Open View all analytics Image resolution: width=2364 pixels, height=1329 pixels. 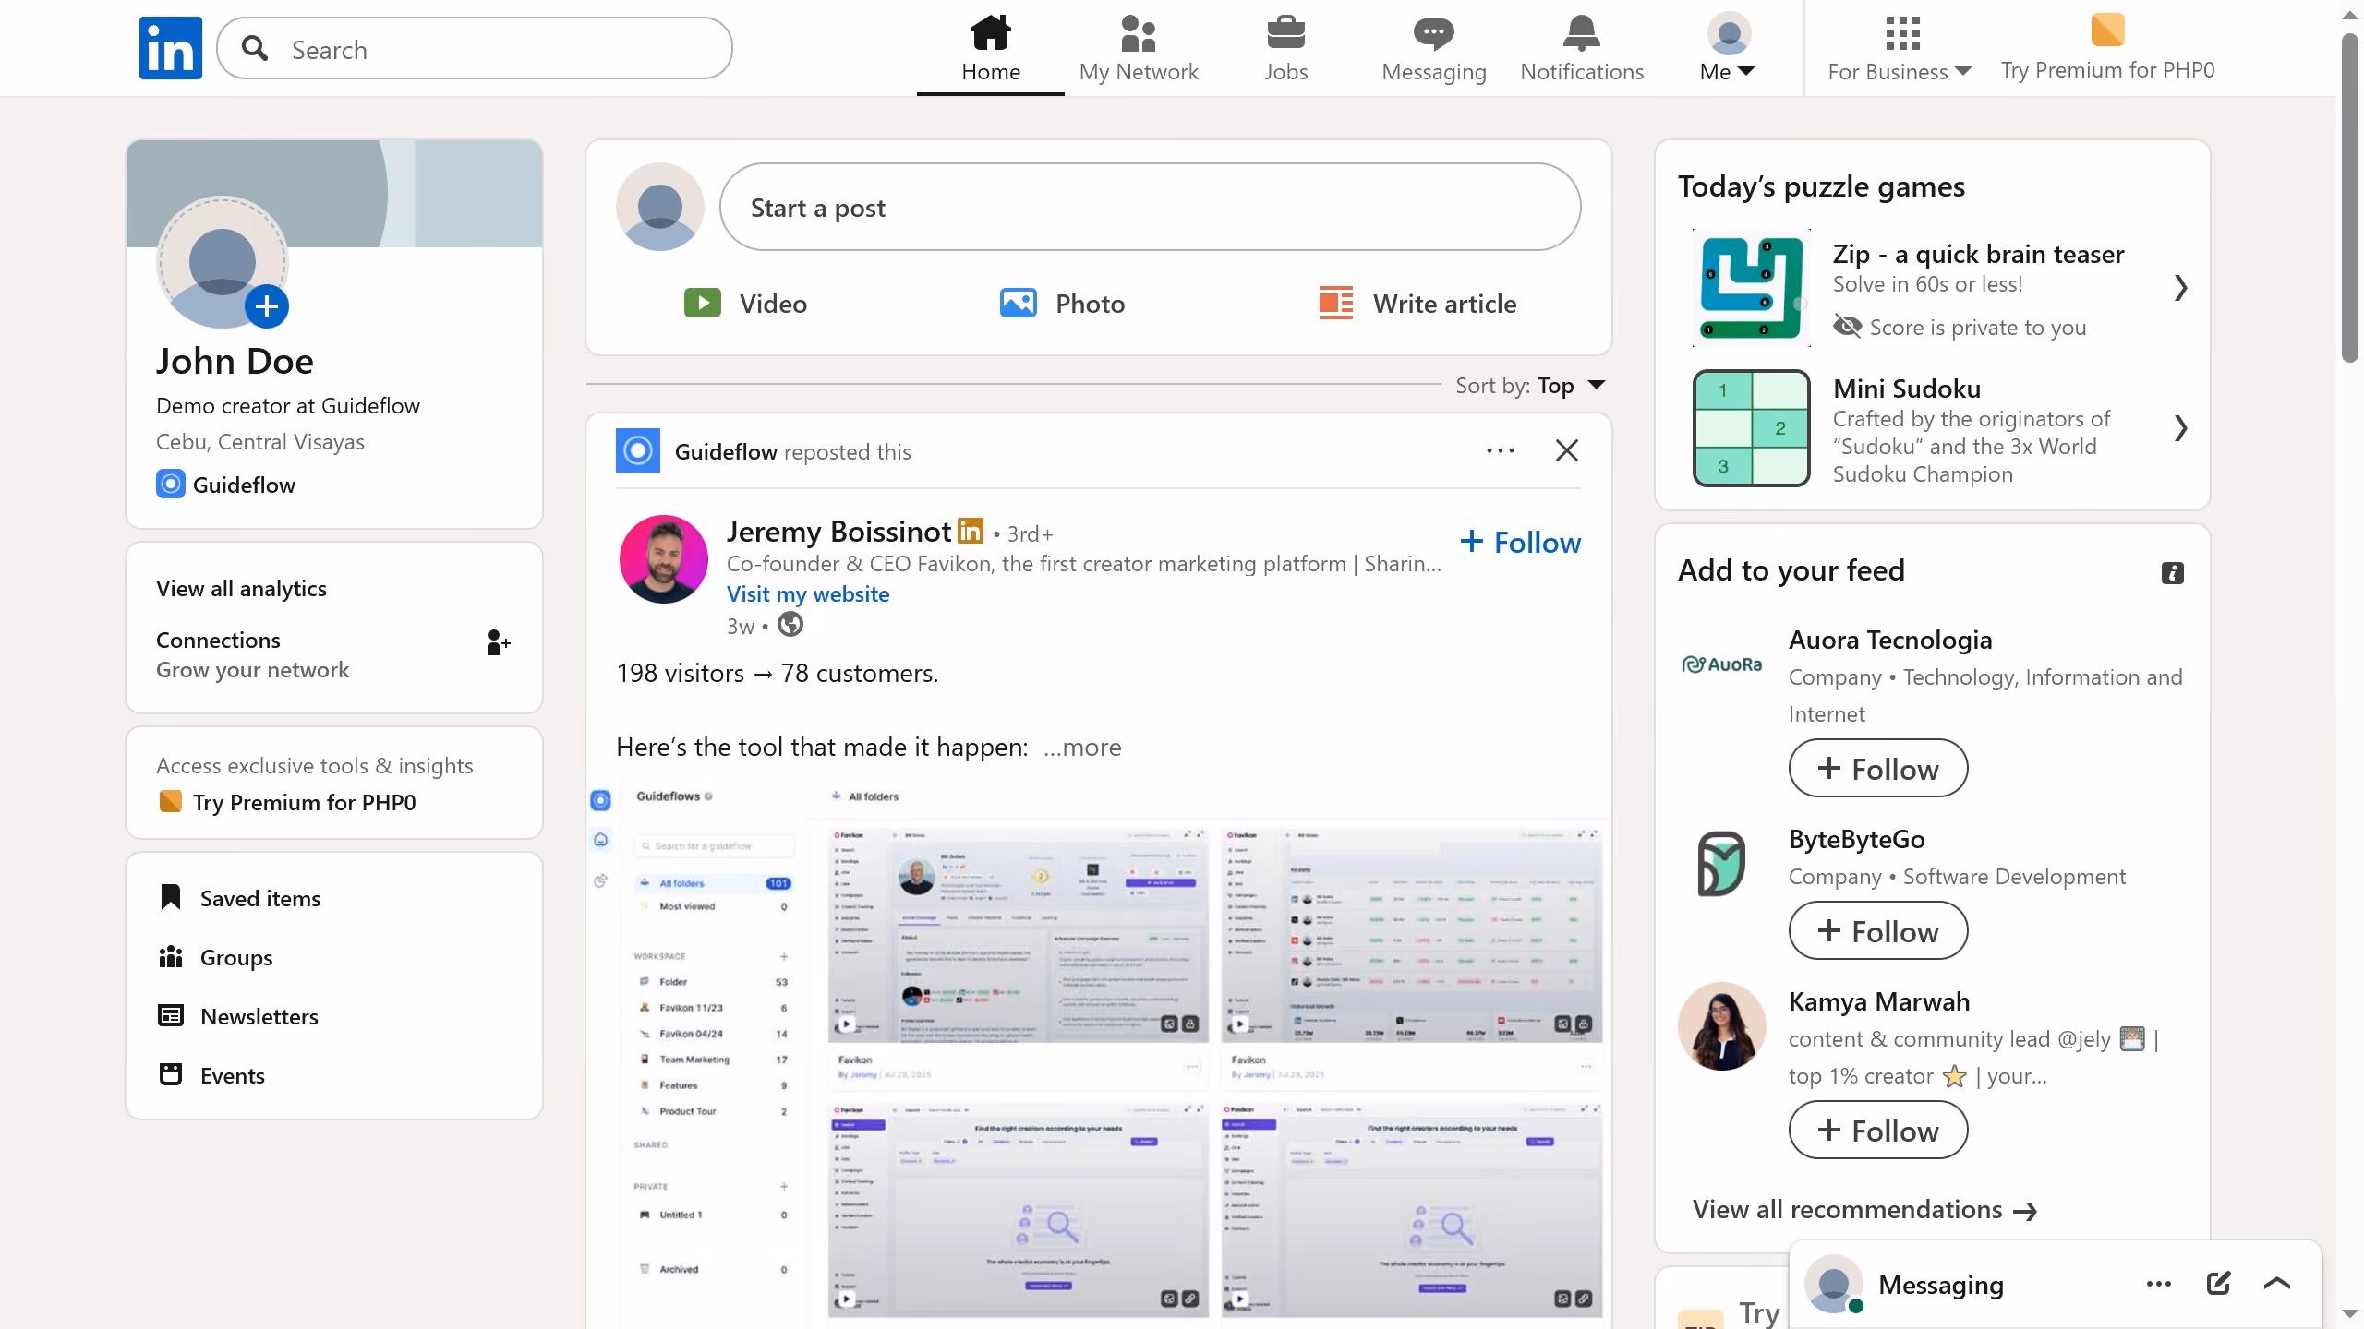[241, 589]
